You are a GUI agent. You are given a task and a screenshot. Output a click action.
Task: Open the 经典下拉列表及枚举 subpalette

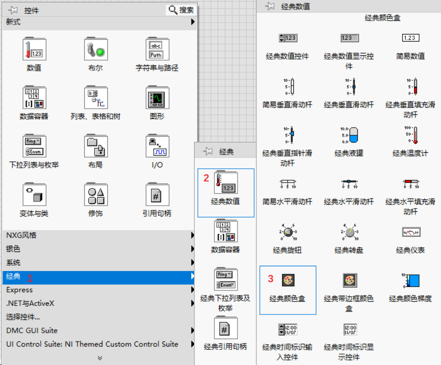pyautogui.click(x=226, y=279)
